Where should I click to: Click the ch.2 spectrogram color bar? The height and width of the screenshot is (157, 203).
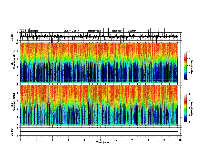pos(186,108)
